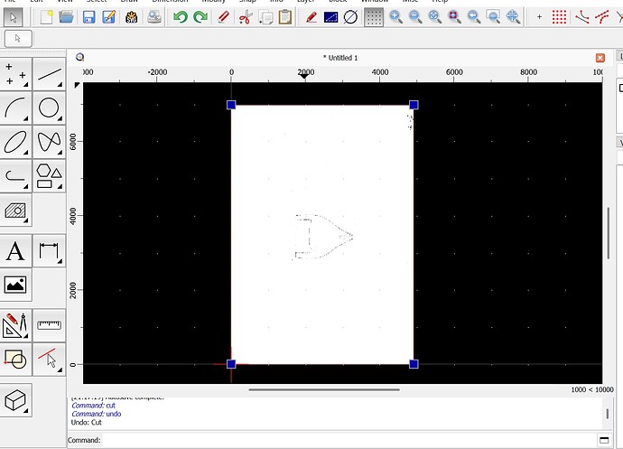Viewport: 623px width, 449px height.
Task: Toggle snap to endpoints
Action: [581, 17]
